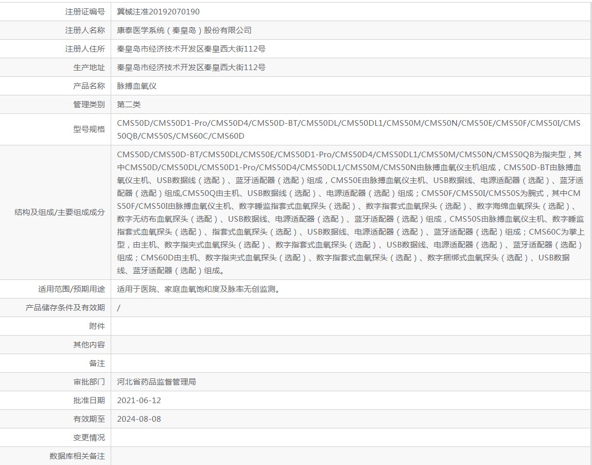Click the 批准日期 label
The height and width of the screenshot is (465, 592).
click(x=89, y=401)
